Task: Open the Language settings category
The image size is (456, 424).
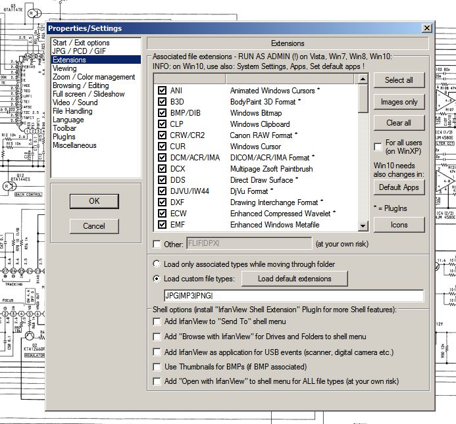Action: (95, 120)
